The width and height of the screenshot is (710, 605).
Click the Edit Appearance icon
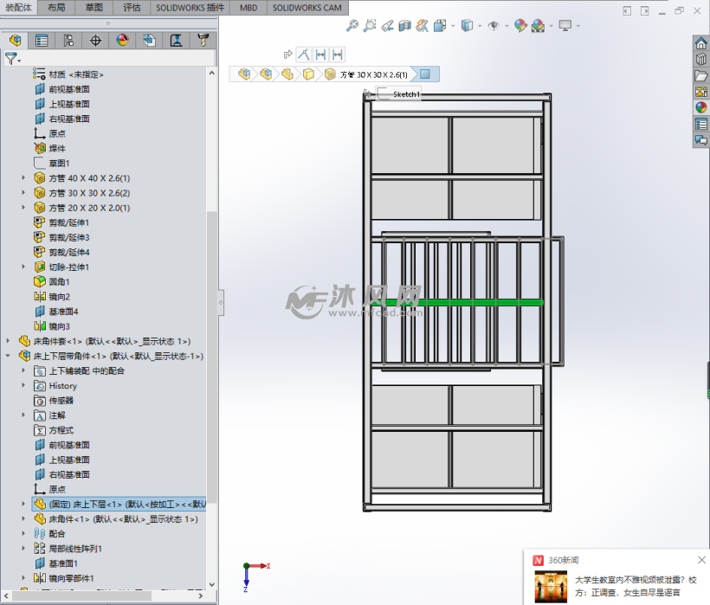pyautogui.click(x=520, y=25)
